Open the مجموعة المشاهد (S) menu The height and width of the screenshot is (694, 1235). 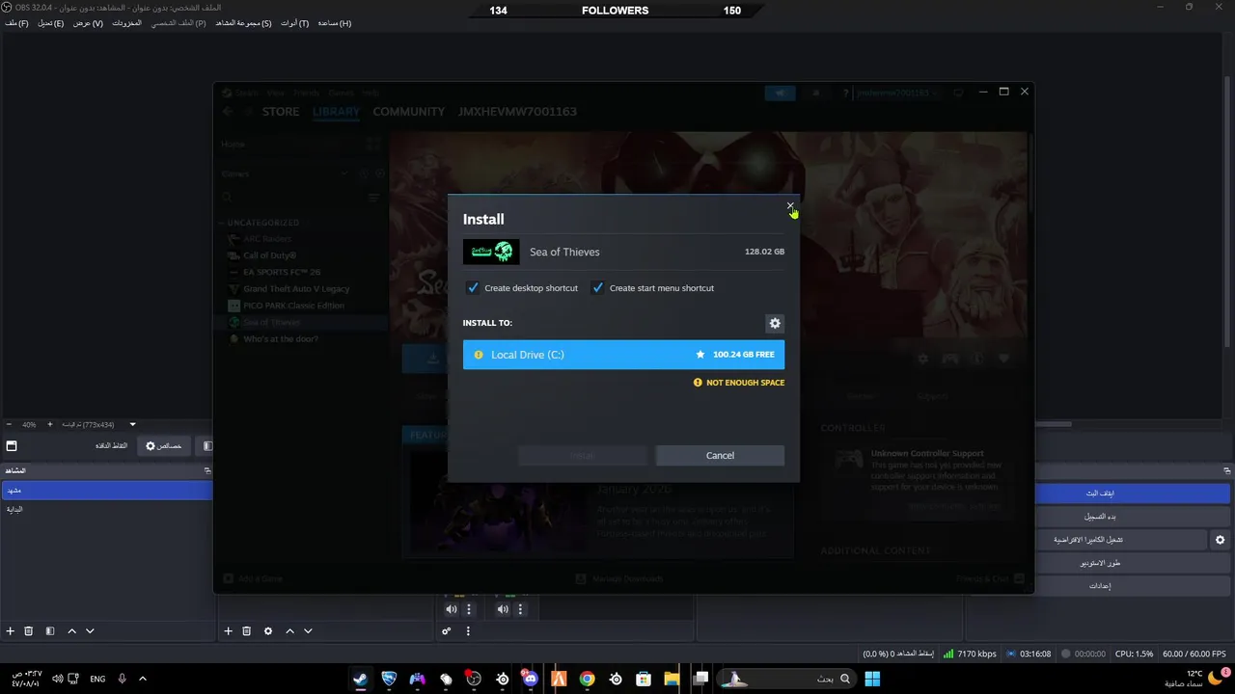243,23
